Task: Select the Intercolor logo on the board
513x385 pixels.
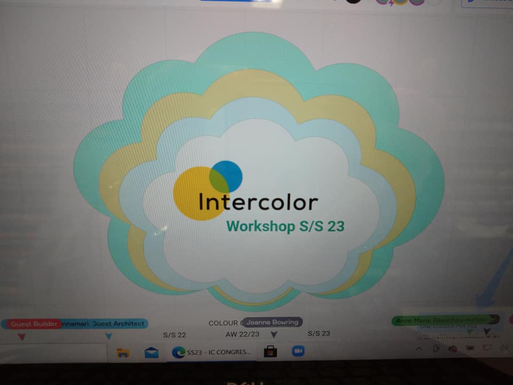Action: [245, 190]
